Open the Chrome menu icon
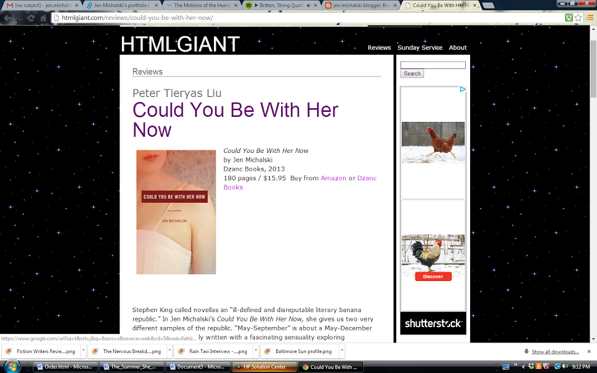This screenshot has height=373, width=597. tap(591, 17)
